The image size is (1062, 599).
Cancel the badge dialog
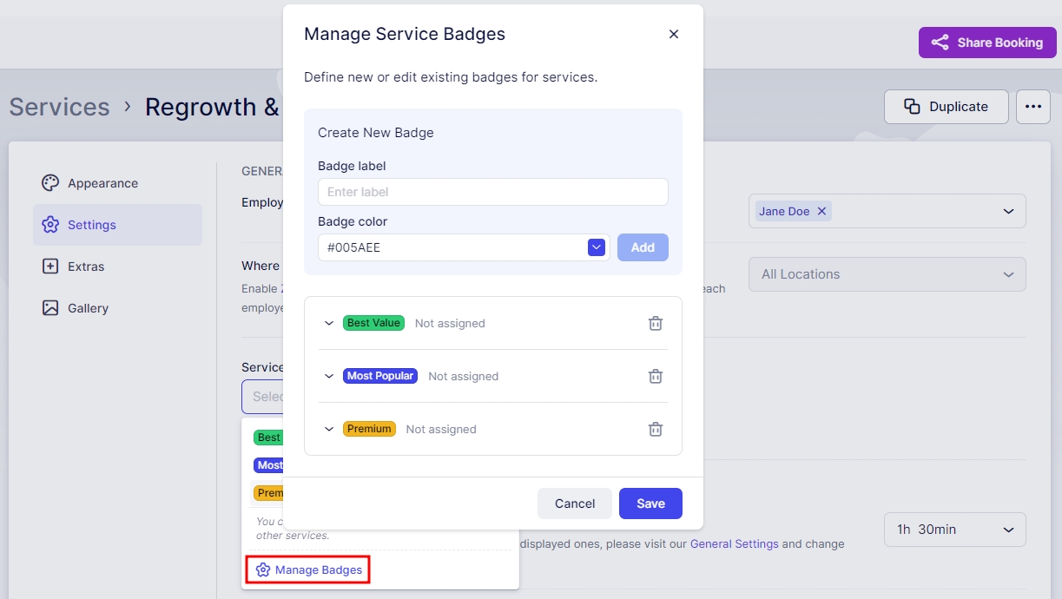[575, 504]
